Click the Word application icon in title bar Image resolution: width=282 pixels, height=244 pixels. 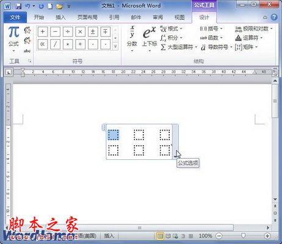pos(7,6)
